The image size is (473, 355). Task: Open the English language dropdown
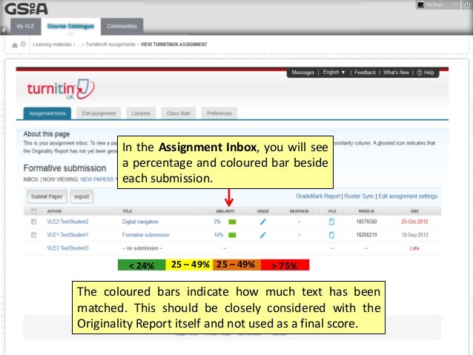(334, 73)
